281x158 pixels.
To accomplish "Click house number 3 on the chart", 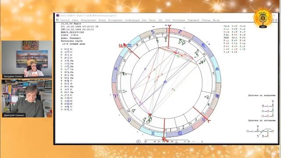I will [196, 120].
